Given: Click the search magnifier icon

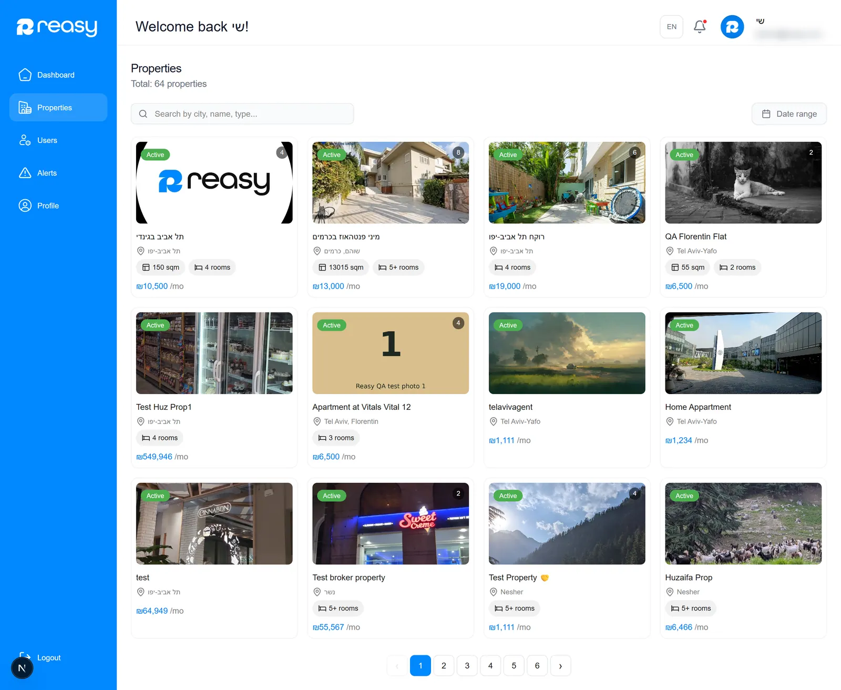Looking at the screenshot, I should tap(143, 114).
